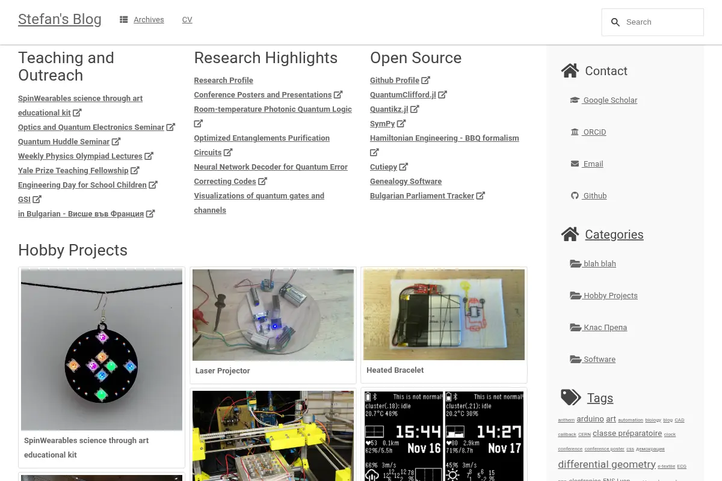
Task: Click the house icon beside Categories
Action: tap(570, 234)
